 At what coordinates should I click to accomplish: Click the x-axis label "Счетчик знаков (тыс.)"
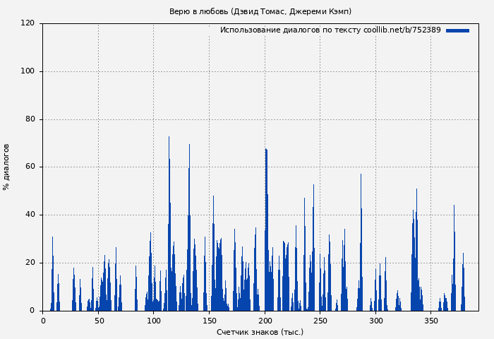coord(260,332)
